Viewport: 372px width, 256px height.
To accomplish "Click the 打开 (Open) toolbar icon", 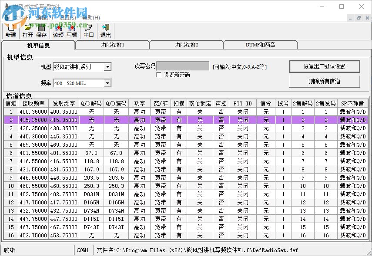I will tap(28, 30).
